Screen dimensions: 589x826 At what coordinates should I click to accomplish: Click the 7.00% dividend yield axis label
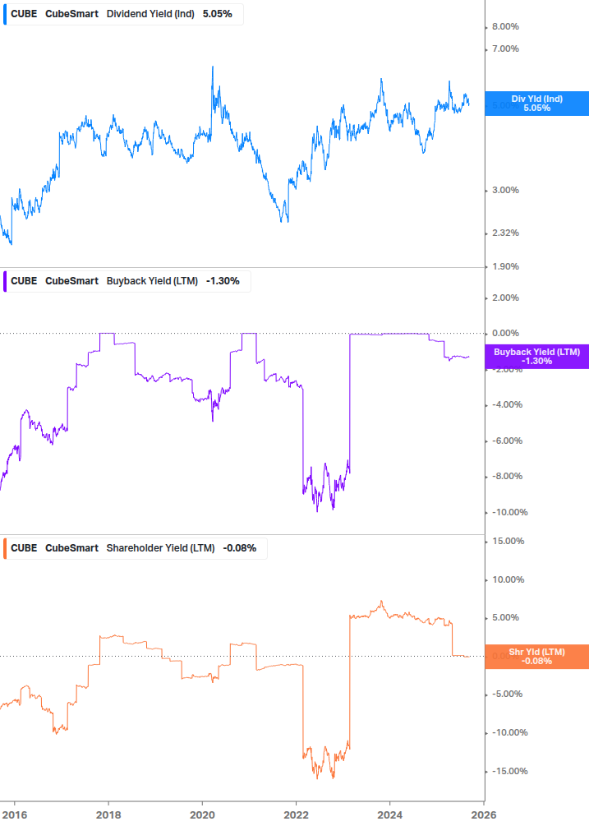point(505,48)
